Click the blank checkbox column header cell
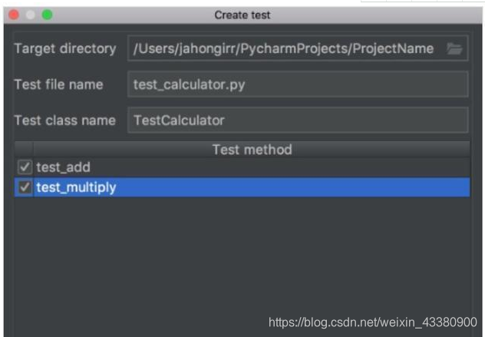Viewport: 485px width, 337px height. pos(25,150)
